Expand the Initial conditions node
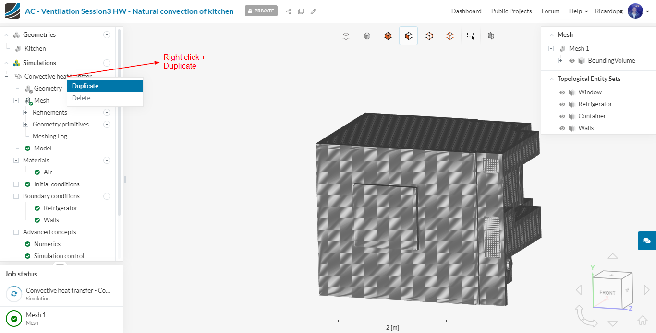The image size is (656, 333). pyautogui.click(x=16, y=184)
